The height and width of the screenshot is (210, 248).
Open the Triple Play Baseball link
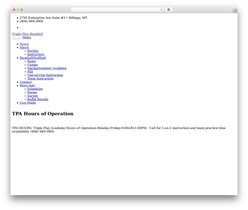point(27,34)
